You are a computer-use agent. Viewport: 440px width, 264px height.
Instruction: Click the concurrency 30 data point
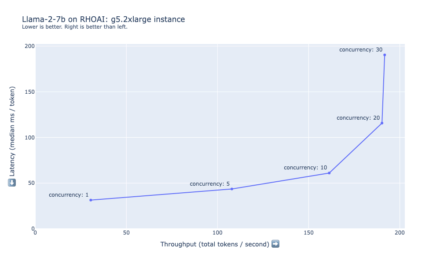coord(385,55)
